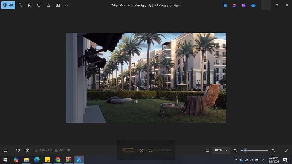This screenshot has height=164, width=292.
Task: Fit image to window with the fit icon
Action: coord(207,150)
